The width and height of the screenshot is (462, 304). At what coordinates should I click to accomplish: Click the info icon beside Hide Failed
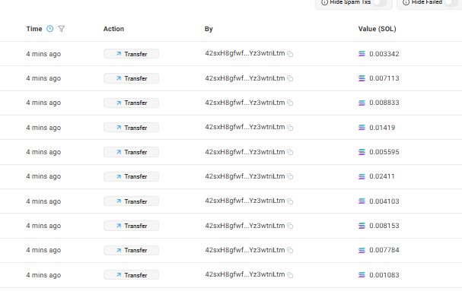(x=406, y=2)
